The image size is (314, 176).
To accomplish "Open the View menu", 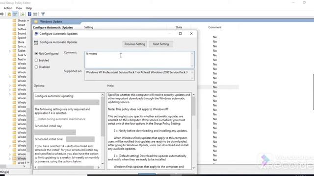I will [19, 8].
